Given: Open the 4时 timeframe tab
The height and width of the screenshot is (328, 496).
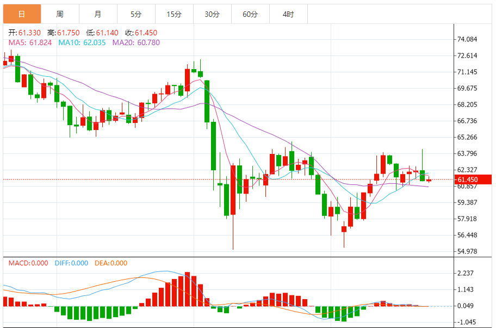Looking at the screenshot, I should [288, 14].
